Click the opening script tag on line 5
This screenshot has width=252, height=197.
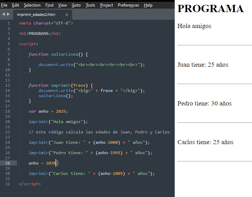[29, 44]
